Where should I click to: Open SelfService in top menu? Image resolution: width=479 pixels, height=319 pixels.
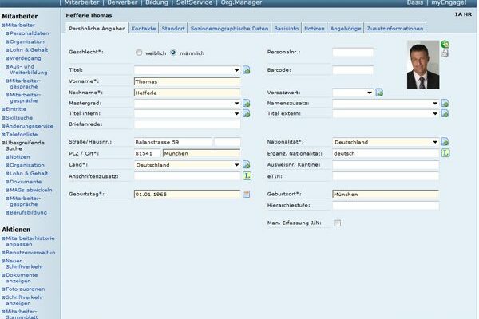pyautogui.click(x=194, y=2)
